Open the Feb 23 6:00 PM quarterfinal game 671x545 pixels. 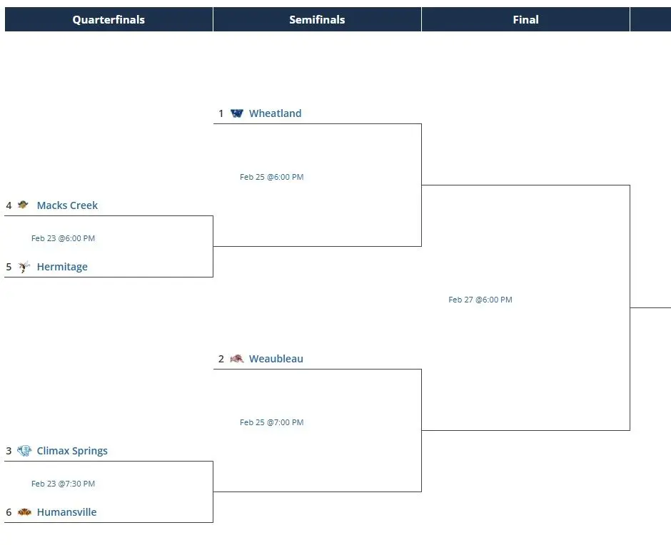tap(63, 238)
